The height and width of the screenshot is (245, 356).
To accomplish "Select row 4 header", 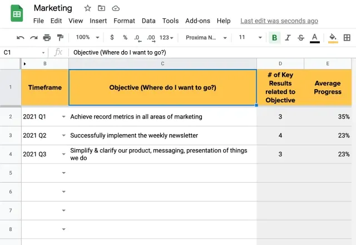I will click(11, 154).
